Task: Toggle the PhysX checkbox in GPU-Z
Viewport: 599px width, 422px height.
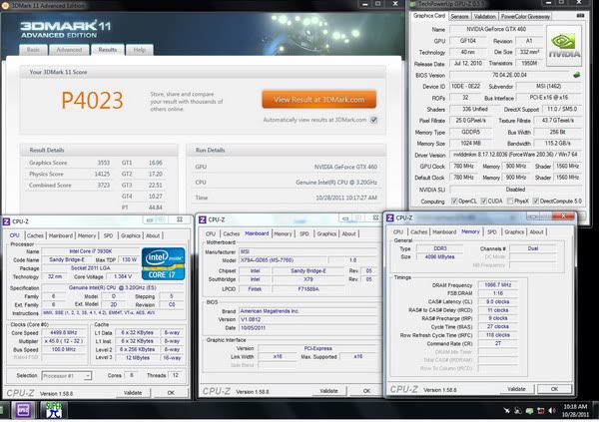Action: [x=510, y=201]
